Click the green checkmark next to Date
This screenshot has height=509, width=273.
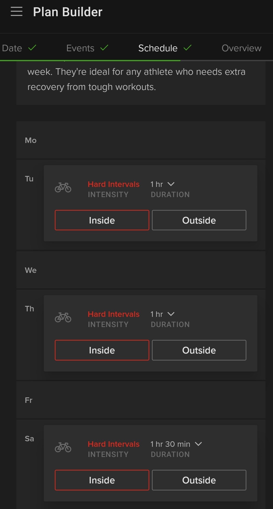[x=32, y=48]
